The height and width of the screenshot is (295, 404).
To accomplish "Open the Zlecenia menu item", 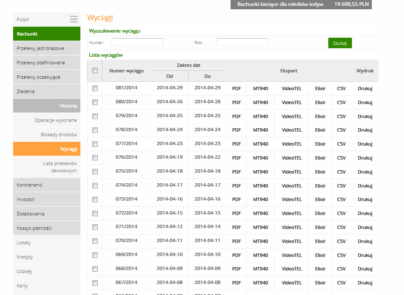I will pos(47,91).
